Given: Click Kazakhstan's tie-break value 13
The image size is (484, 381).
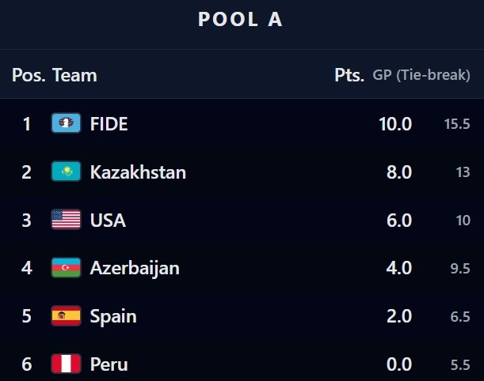Looking at the screenshot, I should [x=463, y=172].
